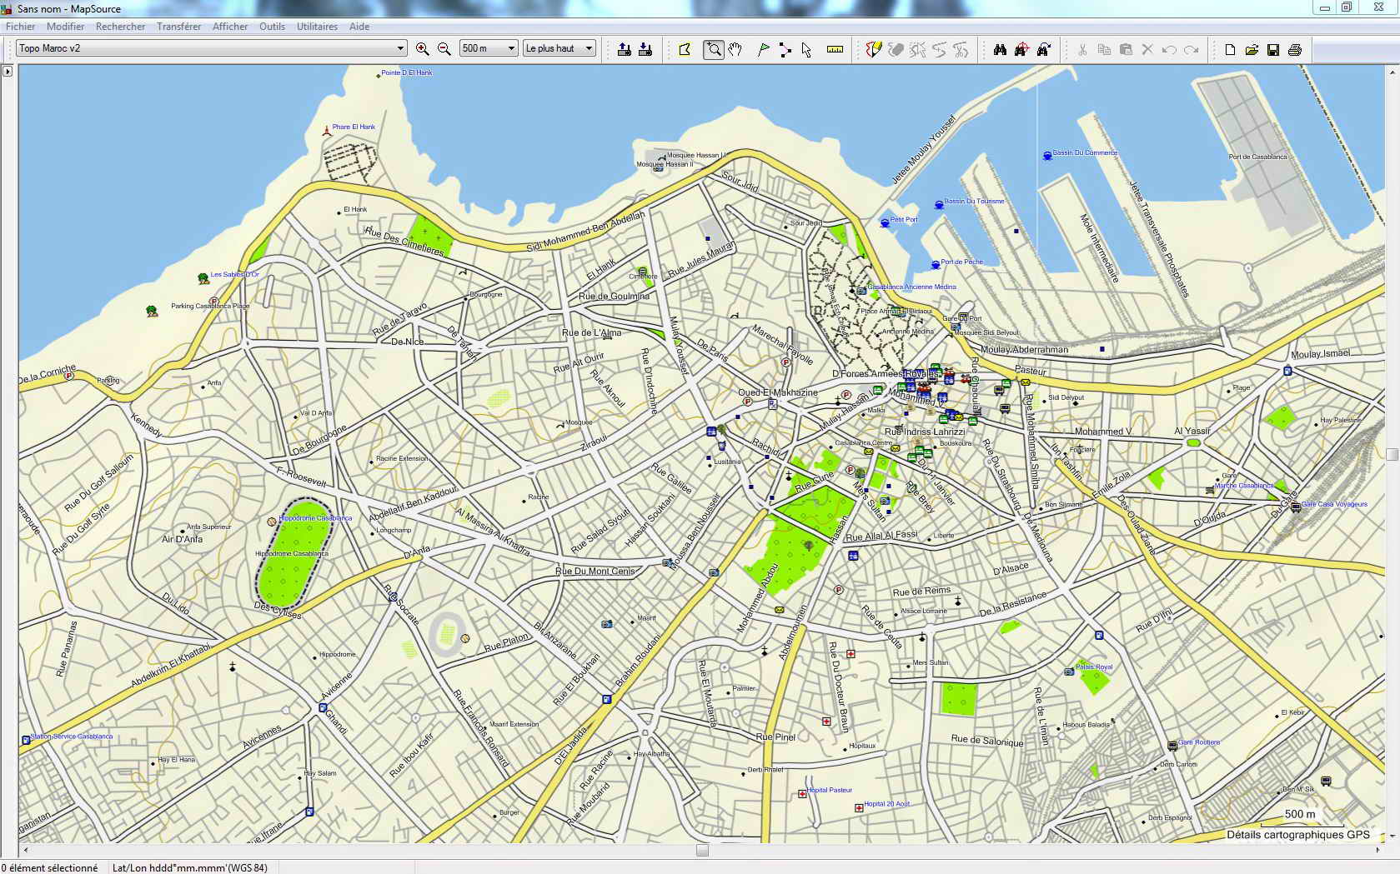The image size is (1400, 874).
Task: Select the Selection arrow tool
Action: [x=806, y=49]
